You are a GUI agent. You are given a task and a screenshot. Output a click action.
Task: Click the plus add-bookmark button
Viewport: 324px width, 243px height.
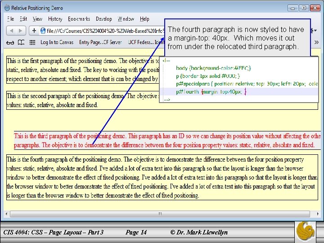click(x=34, y=31)
